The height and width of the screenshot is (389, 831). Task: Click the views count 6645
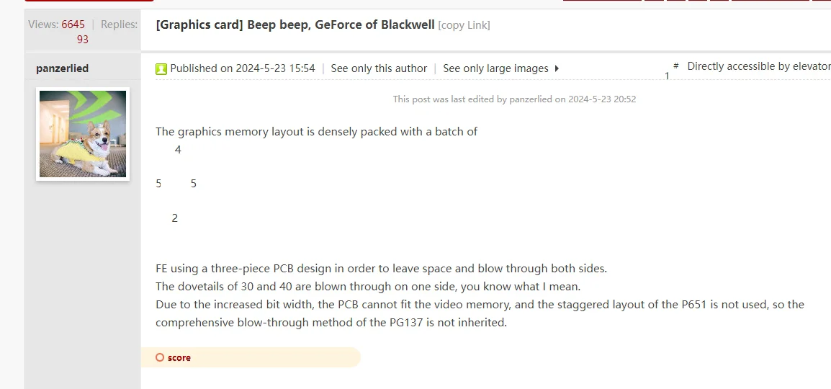click(x=73, y=24)
